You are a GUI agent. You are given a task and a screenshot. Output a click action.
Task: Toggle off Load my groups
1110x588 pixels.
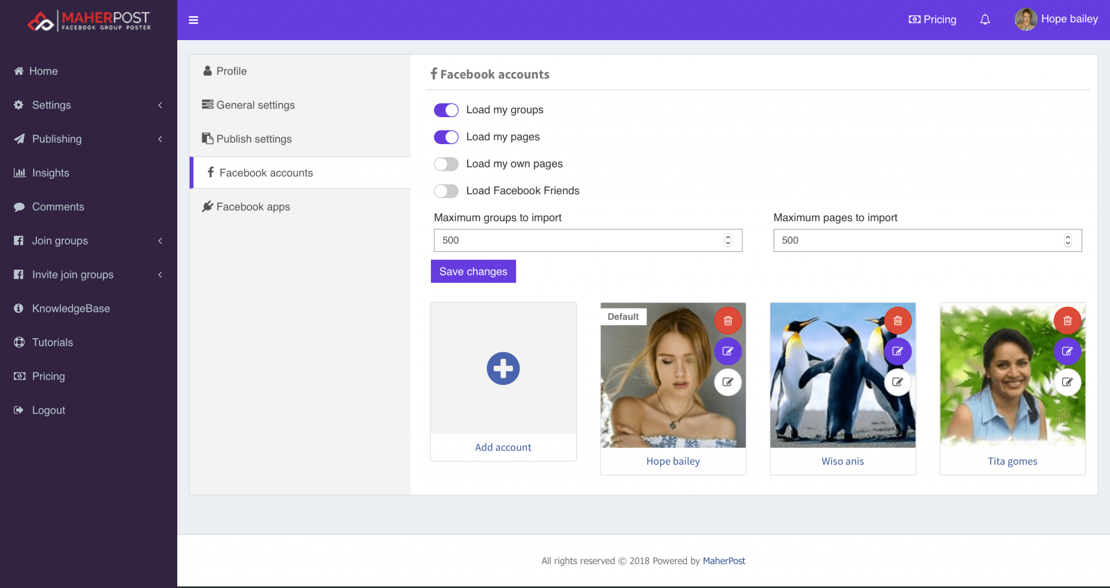[446, 109]
